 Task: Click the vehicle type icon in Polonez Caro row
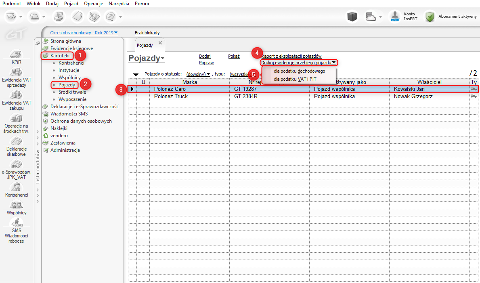pyautogui.click(x=473, y=89)
